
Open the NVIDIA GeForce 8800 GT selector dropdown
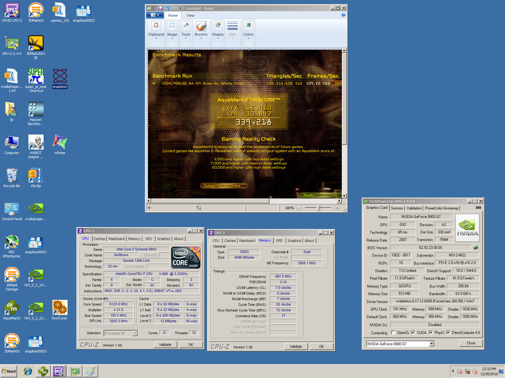[431, 344]
